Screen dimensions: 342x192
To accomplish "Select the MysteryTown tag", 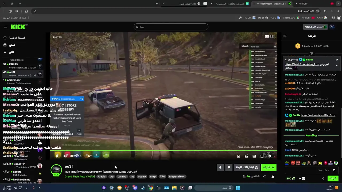I will click(x=177, y=177).
